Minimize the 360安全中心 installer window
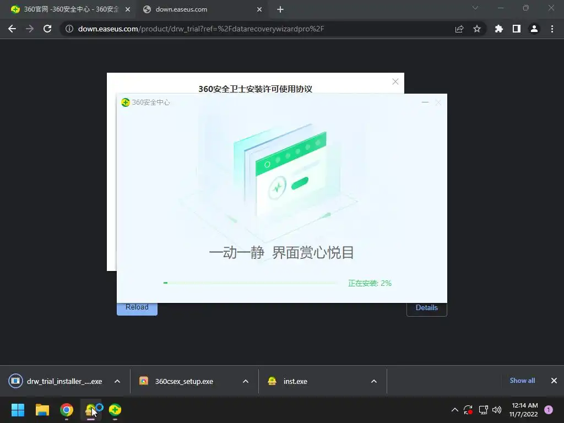Viewport: 564px width, 423px height. [425, 102]
